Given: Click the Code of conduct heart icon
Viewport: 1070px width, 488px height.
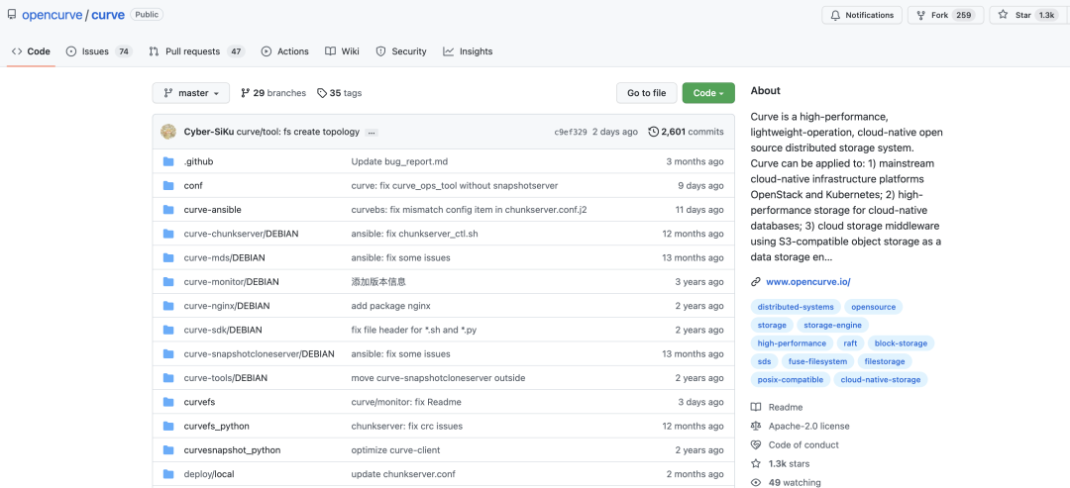Looking at the screenshot, I should pos(755,445).
